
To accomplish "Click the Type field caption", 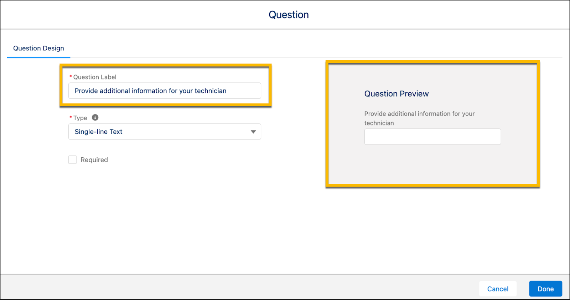I will pyautogui.click(x=80, y=118).
